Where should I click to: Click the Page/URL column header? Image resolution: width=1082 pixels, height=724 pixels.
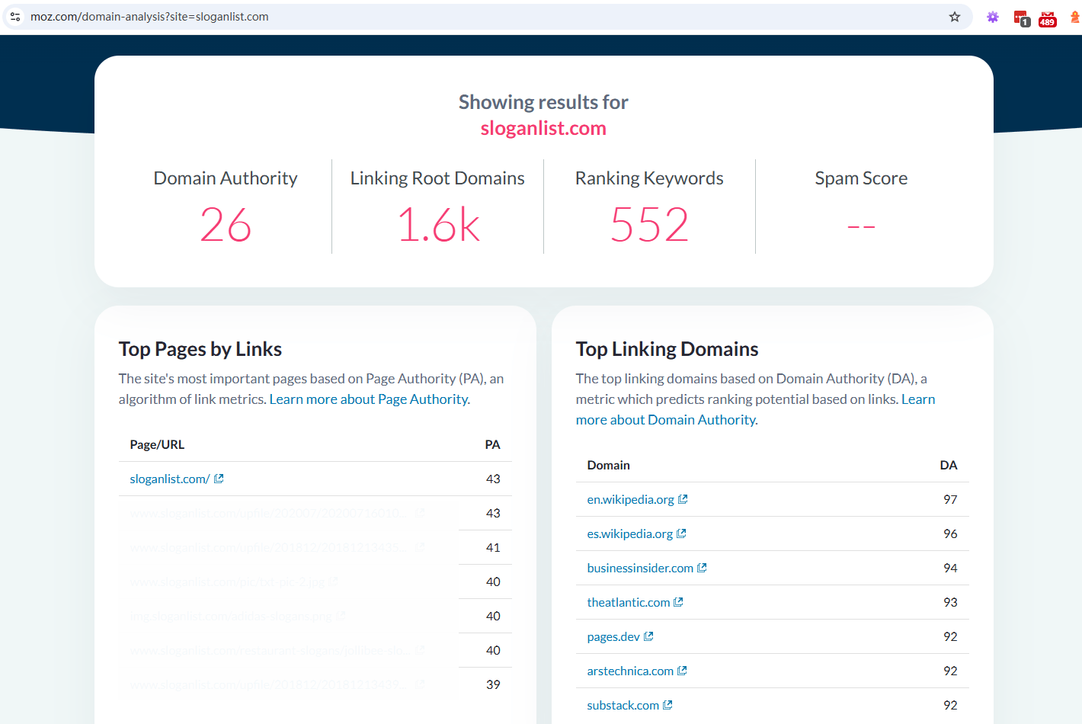157,444
